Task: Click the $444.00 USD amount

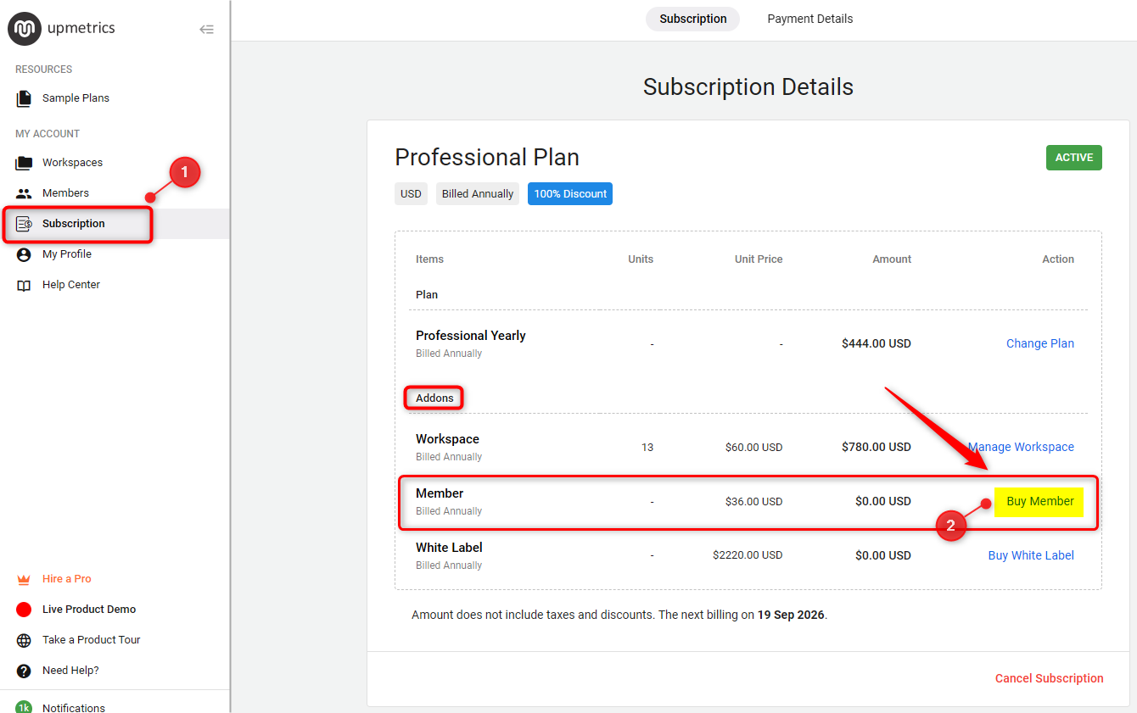Action: tap(877, 343)
